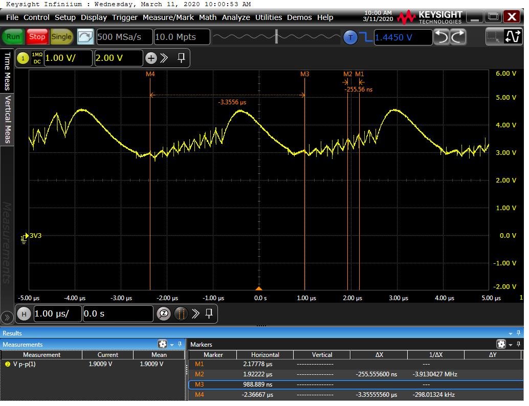Click the zoom box selection icon
Screen dimensions: 529x406
494,37
